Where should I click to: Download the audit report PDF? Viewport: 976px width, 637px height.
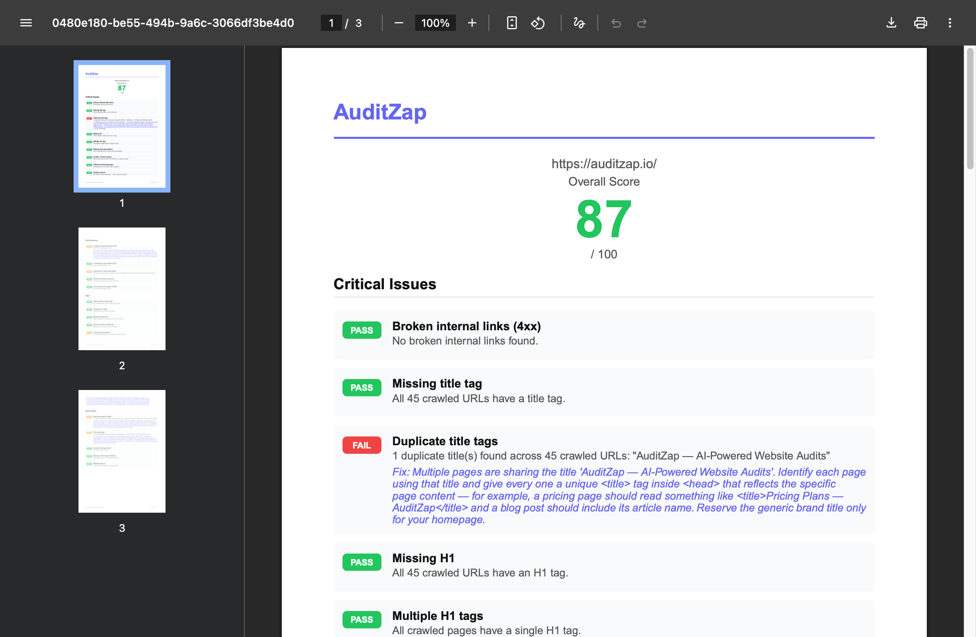click(x=891, y=23)
